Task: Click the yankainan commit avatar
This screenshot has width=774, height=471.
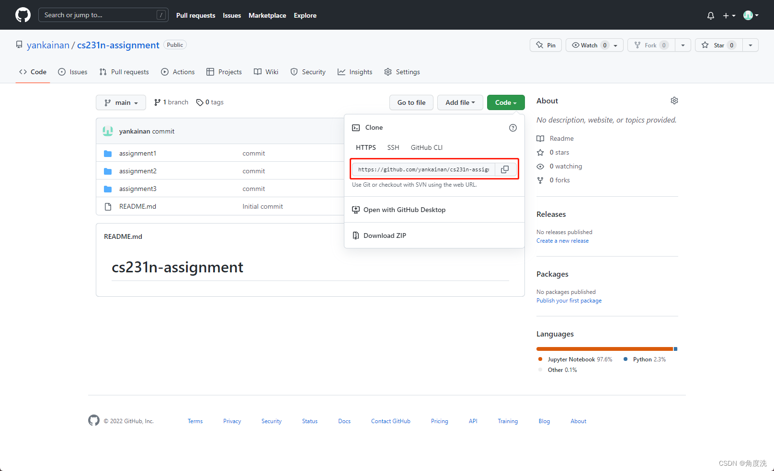Action: [108, 131]
